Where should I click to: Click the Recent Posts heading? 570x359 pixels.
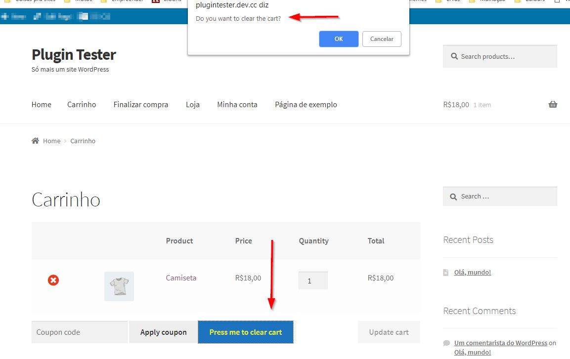point(468,240)
